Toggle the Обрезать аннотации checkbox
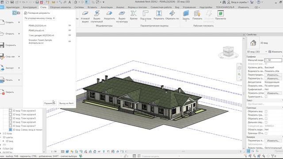283x159 pixels. tap(266, 119)
